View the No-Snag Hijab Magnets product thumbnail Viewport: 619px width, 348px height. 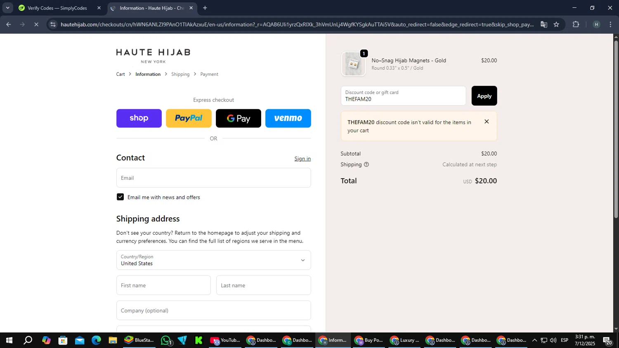pos(353,64)
